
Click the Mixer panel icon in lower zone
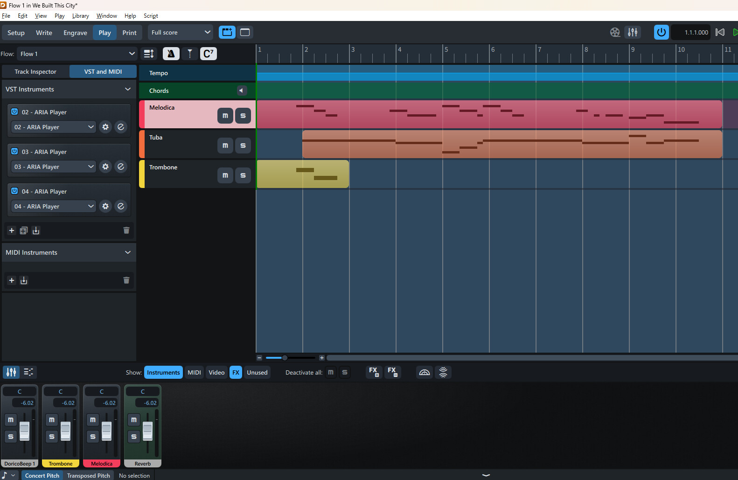point(11,372)
